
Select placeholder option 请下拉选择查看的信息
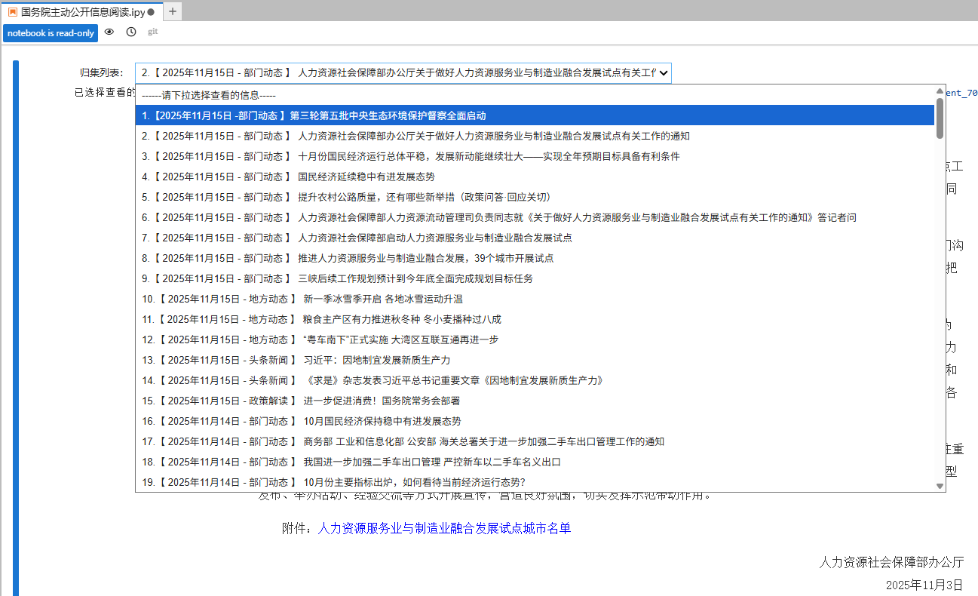tap(535, 95)
